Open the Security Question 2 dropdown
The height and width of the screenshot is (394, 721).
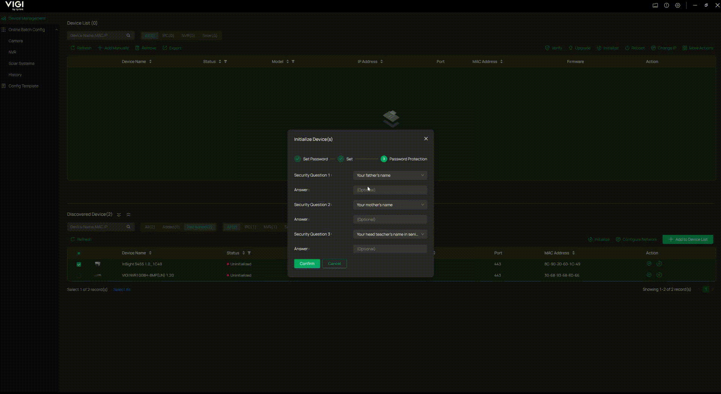390,205
